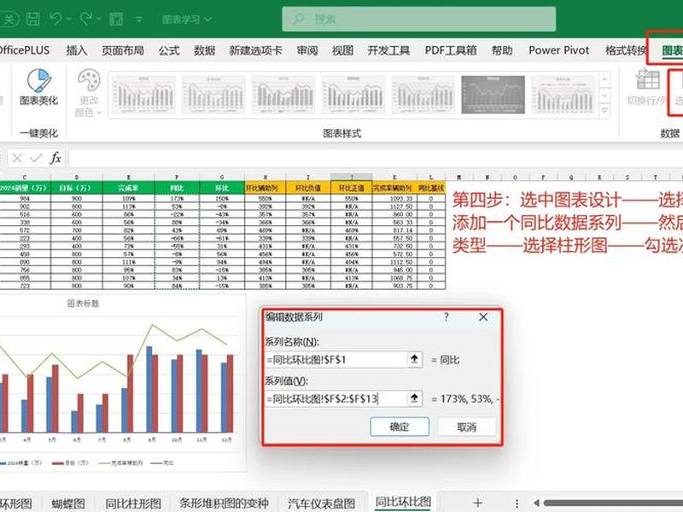Viewport: 683px width, 512px height.
Task: Collapse dialog via series values range selector
Action: pos(415,399)
